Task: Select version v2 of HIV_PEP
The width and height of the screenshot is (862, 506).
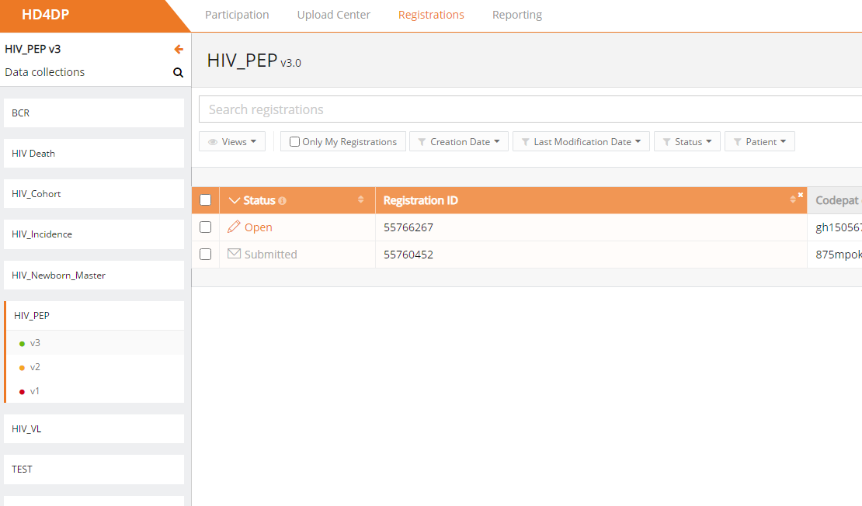Action: [x=35, y=367]
